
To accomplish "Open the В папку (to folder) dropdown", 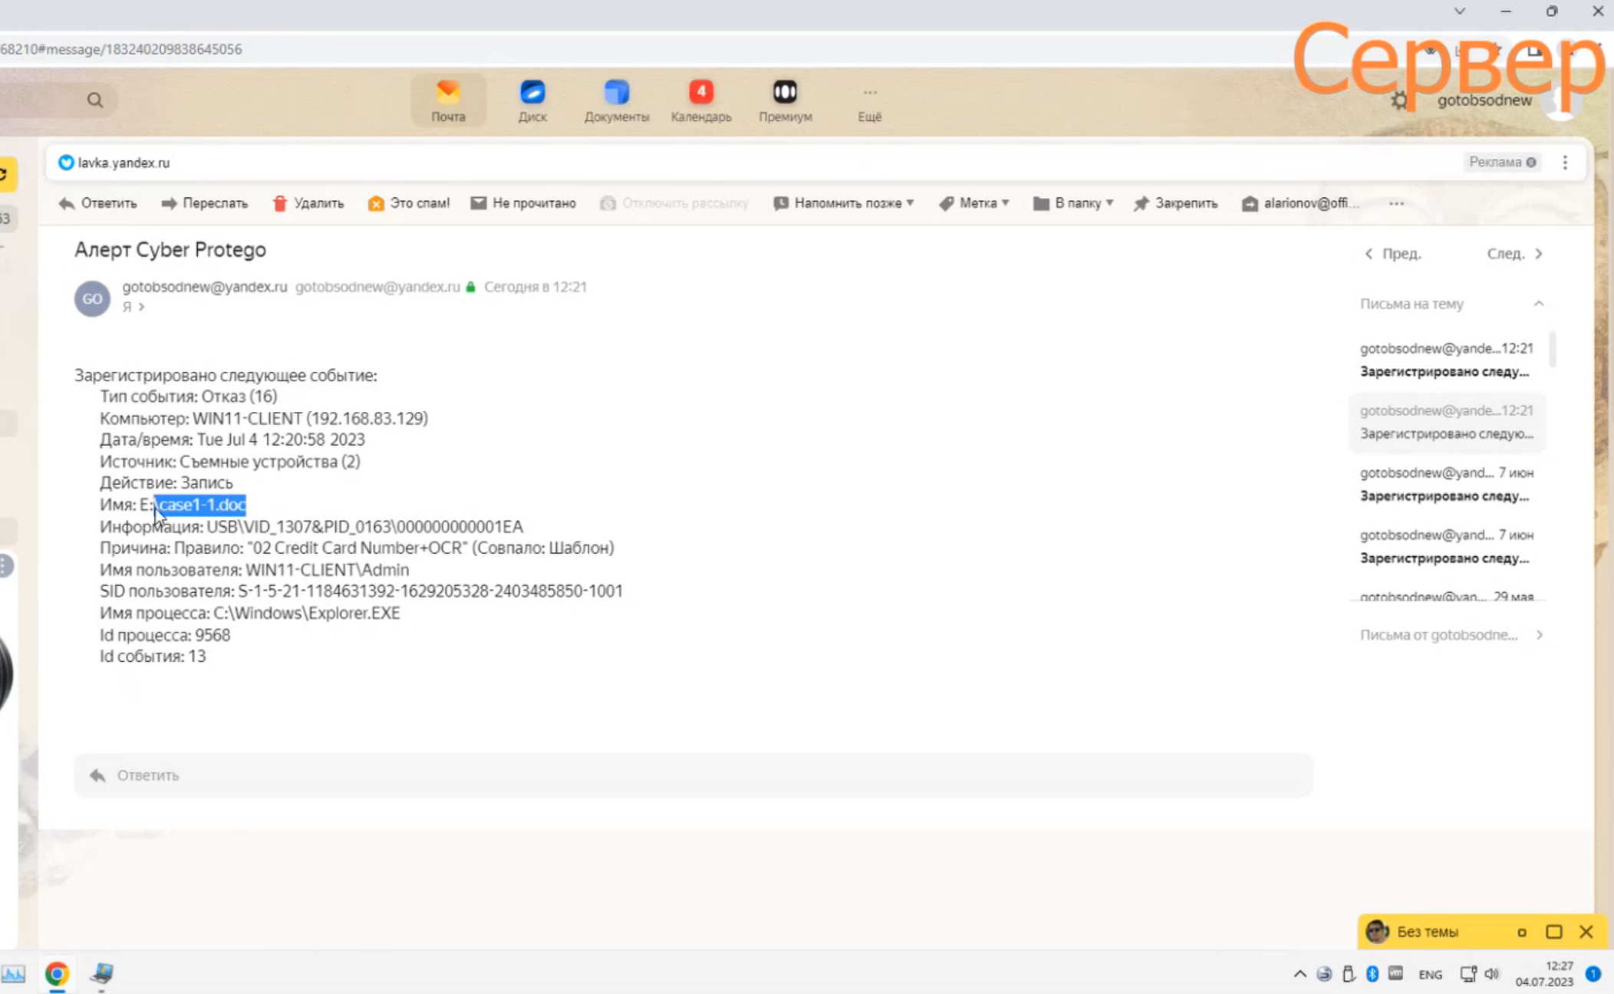I will 1073,203.
